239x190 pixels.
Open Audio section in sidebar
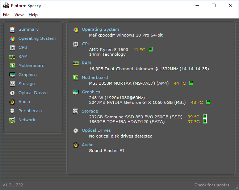click(24, 102)
